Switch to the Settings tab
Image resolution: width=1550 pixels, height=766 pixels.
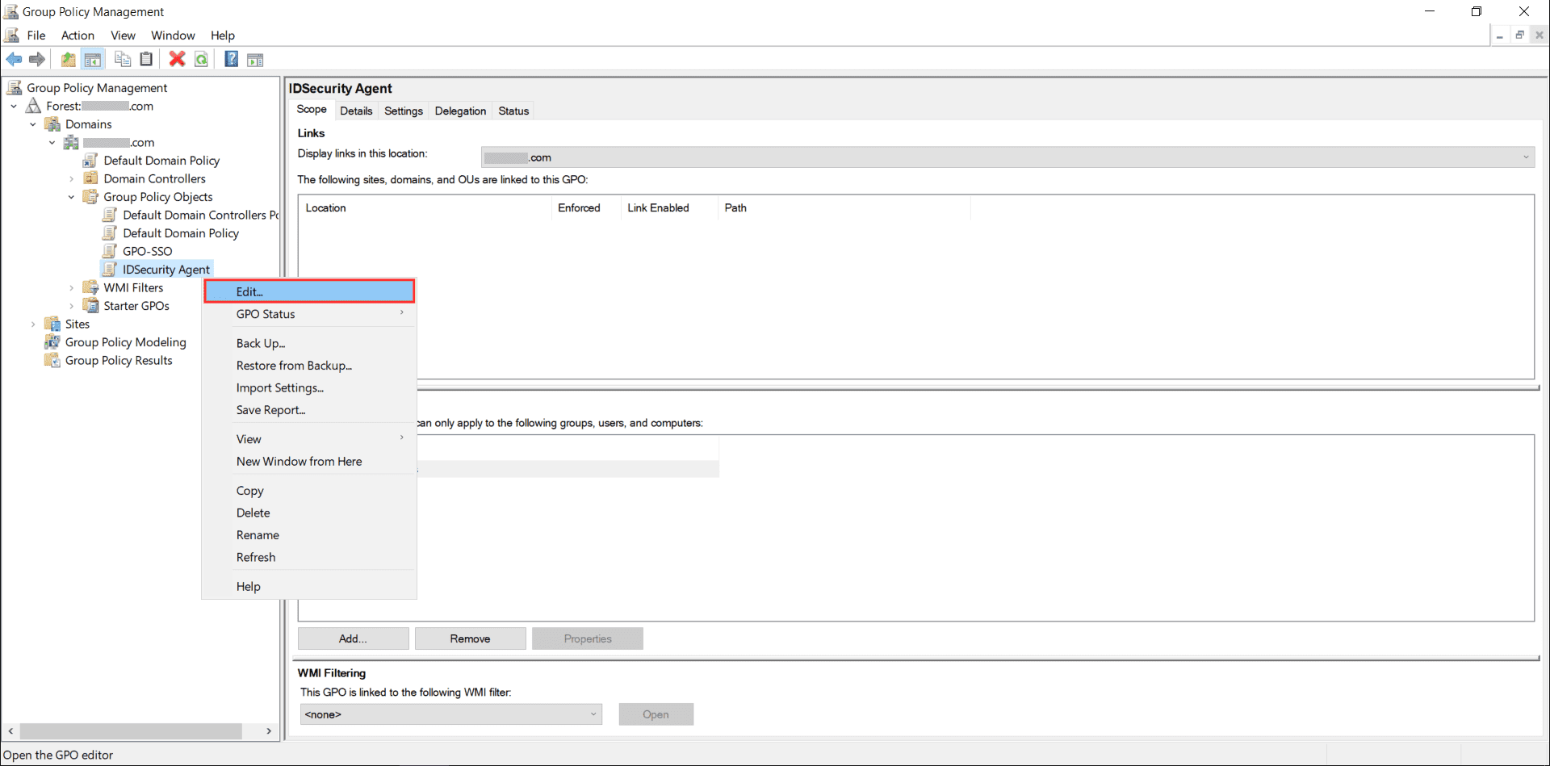[x=404, y=111]
